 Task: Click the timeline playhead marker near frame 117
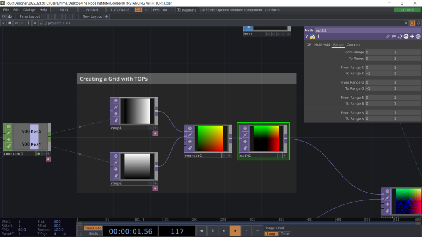143,220
